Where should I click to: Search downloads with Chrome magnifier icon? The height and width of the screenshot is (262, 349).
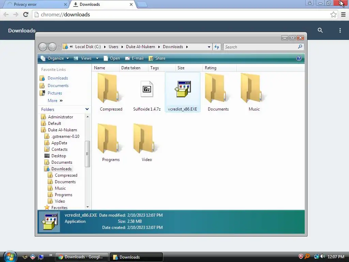[320, 30]
